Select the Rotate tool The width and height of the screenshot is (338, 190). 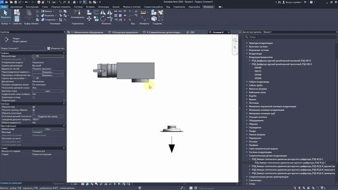103,19
